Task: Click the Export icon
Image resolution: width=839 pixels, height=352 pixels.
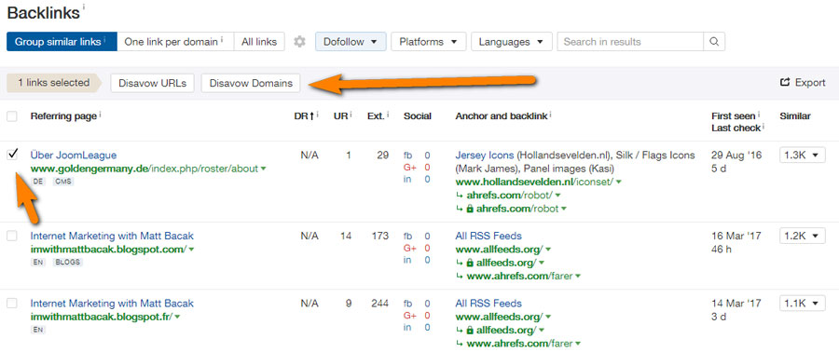Action: point(786,82)
